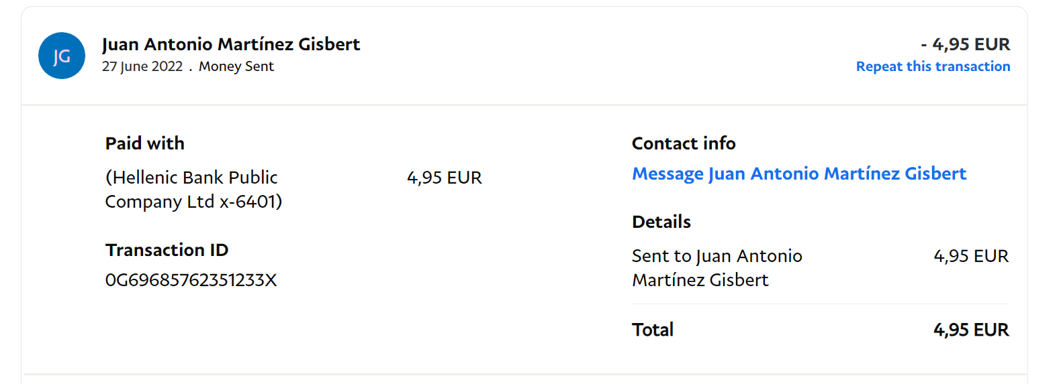Screen dimensions: 1059x384
Task: Click the Transaction ID heading
Action: pos(167,250)
